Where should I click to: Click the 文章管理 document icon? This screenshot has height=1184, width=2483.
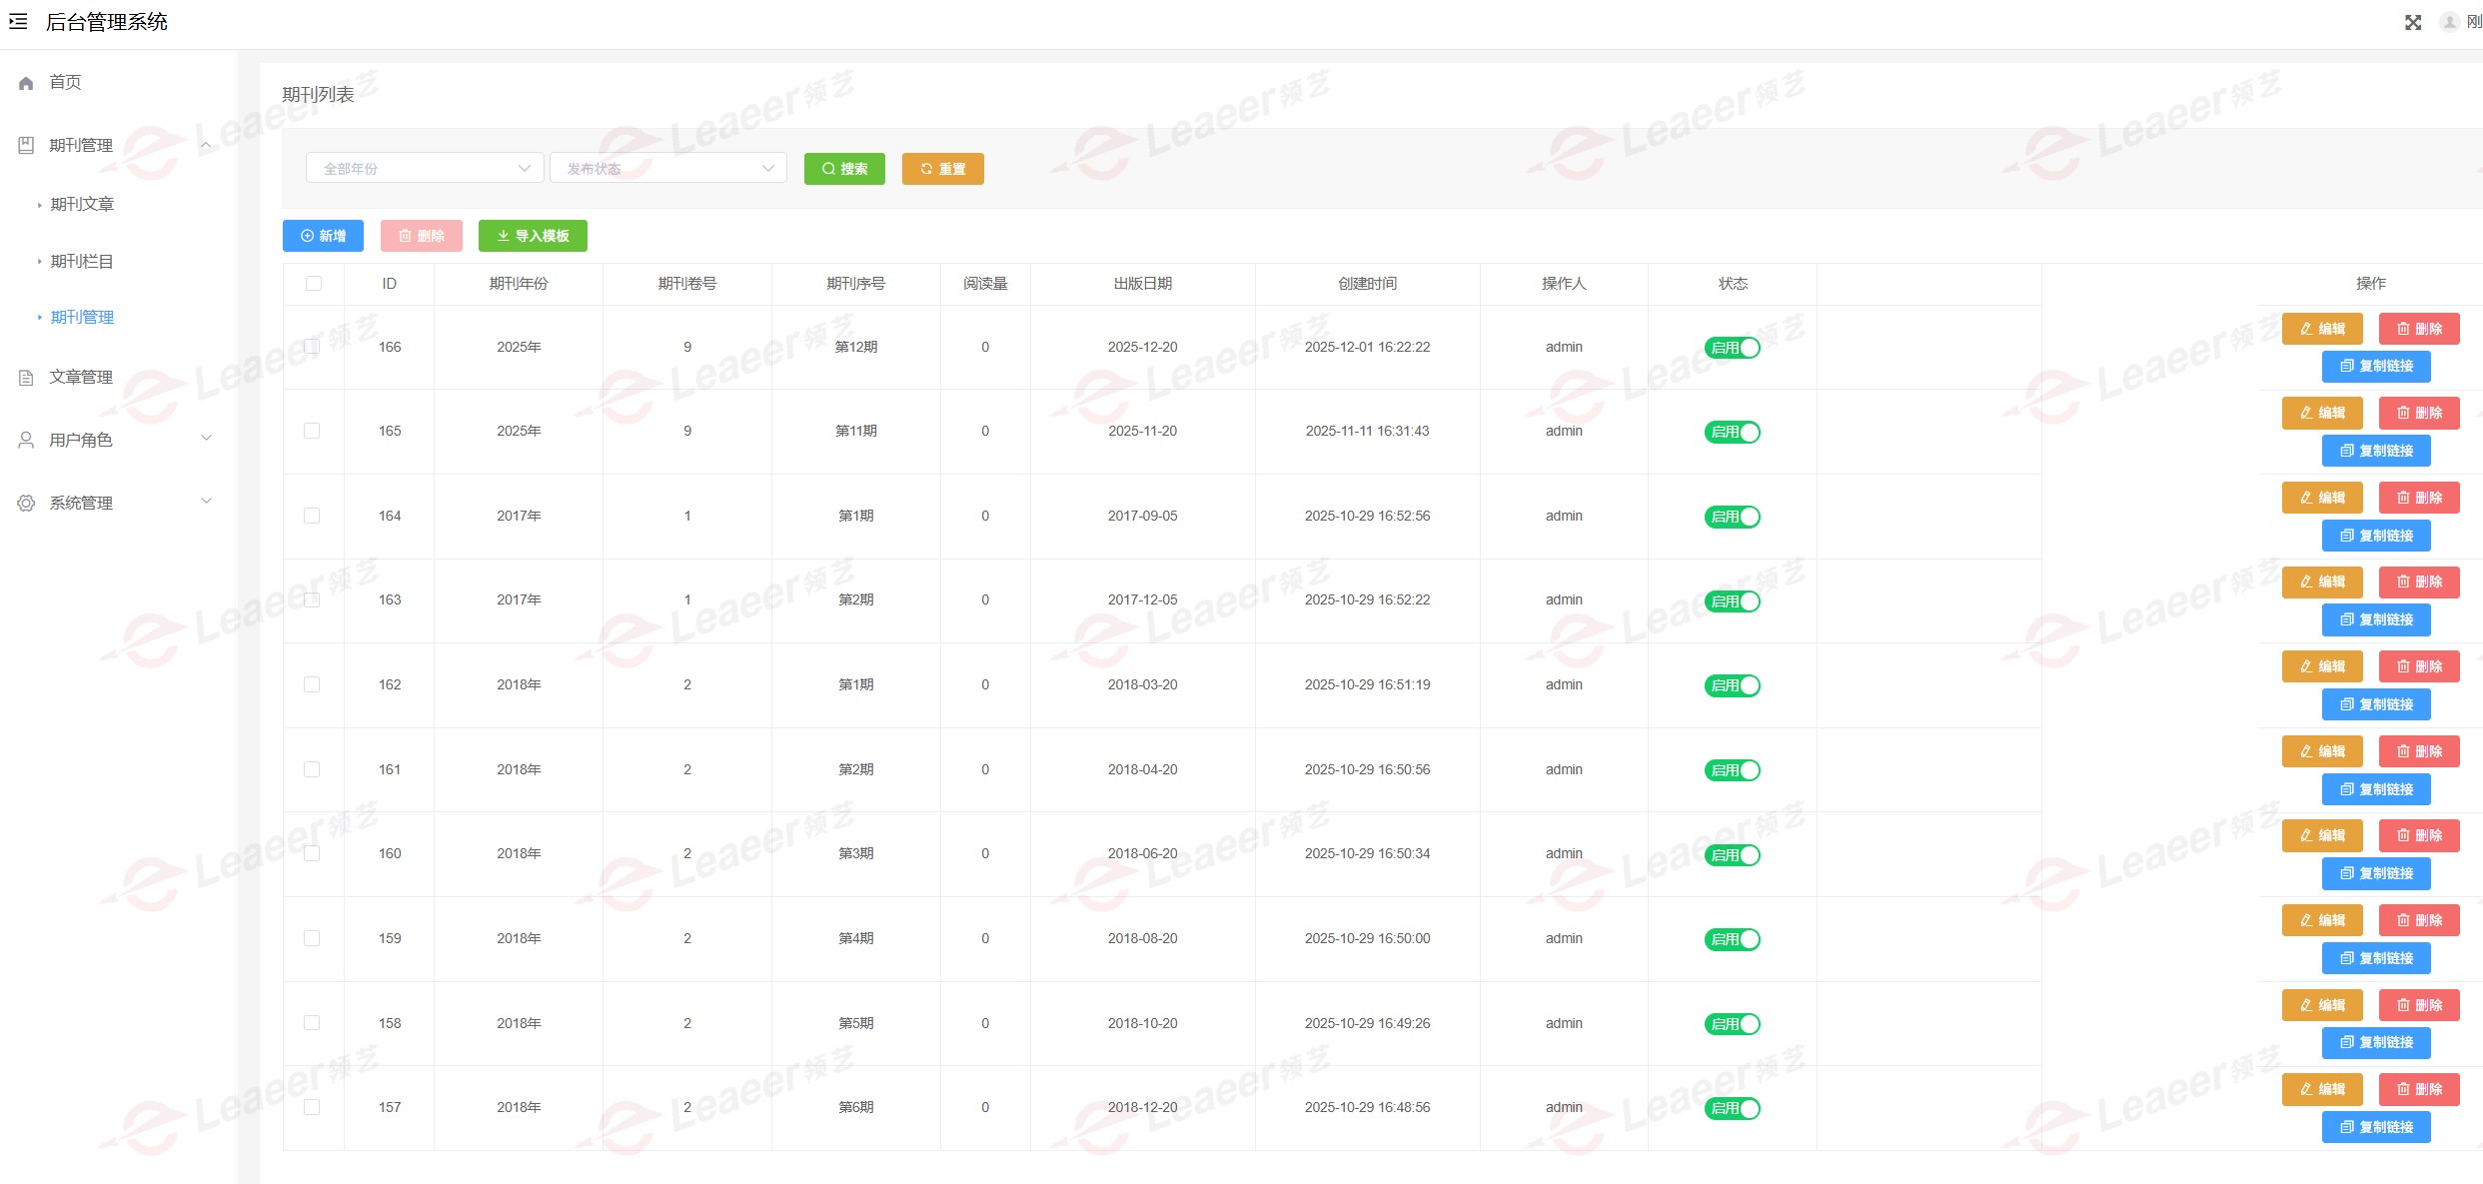click(x=27, y=378)
